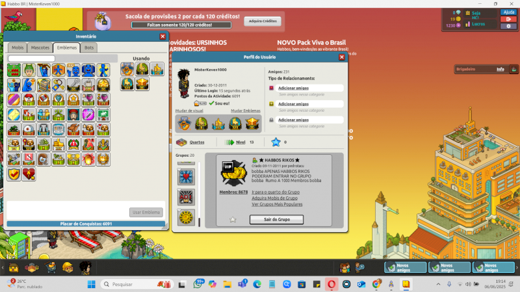Click the first Novos amigos button
This screenshot has height=292, width=520.
click(x=405, y=267)
